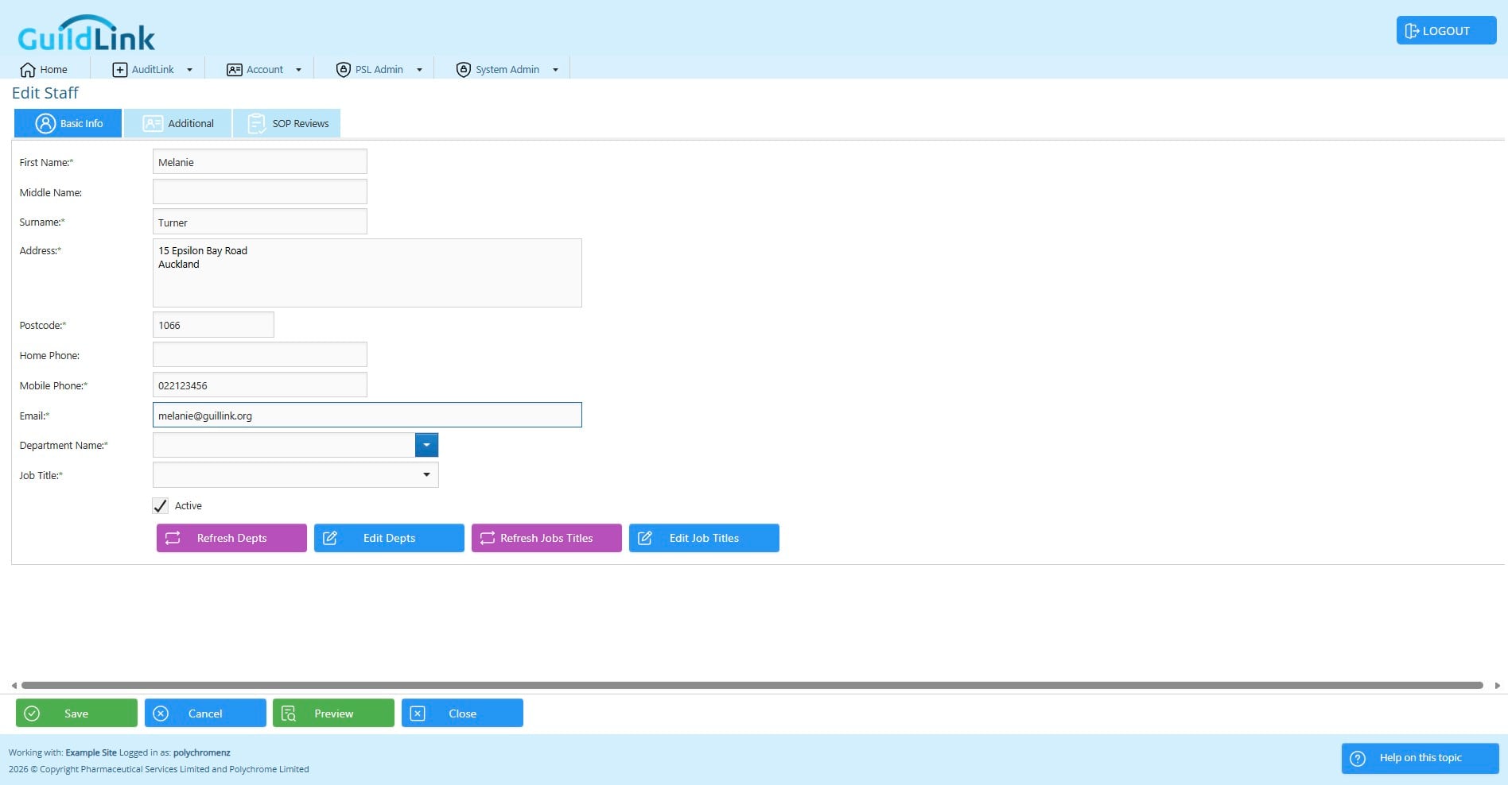Viewport: 1508px width, 785px height.
Task: Click the help question mark icon
Action: (x=1358, y=758)
